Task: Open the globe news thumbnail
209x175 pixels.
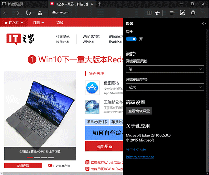Action: click(92, 107)
